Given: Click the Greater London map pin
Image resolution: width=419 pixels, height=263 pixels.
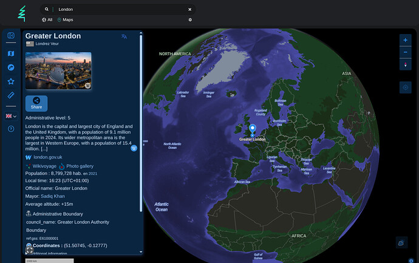Looking at the screenshot, I should (x=252, y=130).
